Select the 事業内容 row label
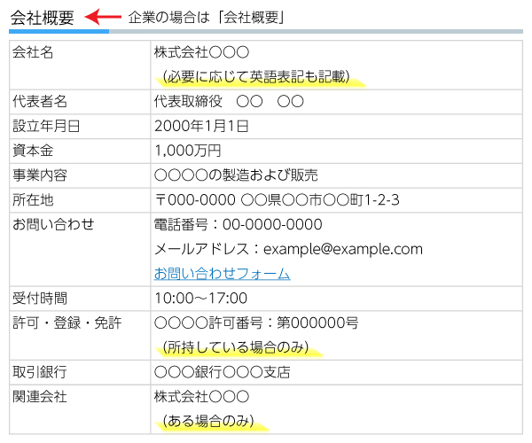This screenshot has height=443, width=532. coord(40,175)
